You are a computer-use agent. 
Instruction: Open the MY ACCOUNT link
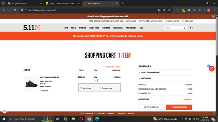(x=187, y=21)
